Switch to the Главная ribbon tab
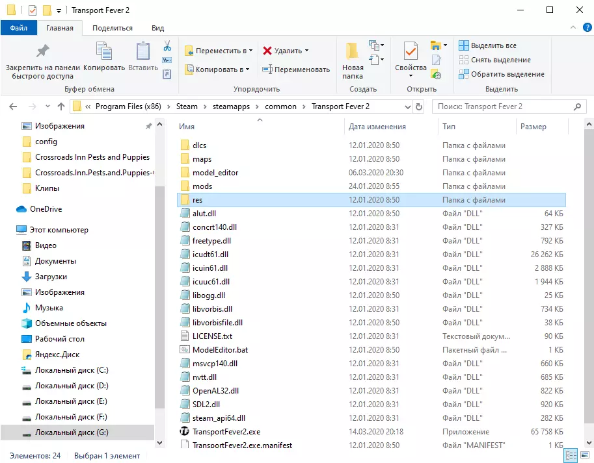Viewport: 594px width, 463px height. pyautogui.click(x=60, y=28)
